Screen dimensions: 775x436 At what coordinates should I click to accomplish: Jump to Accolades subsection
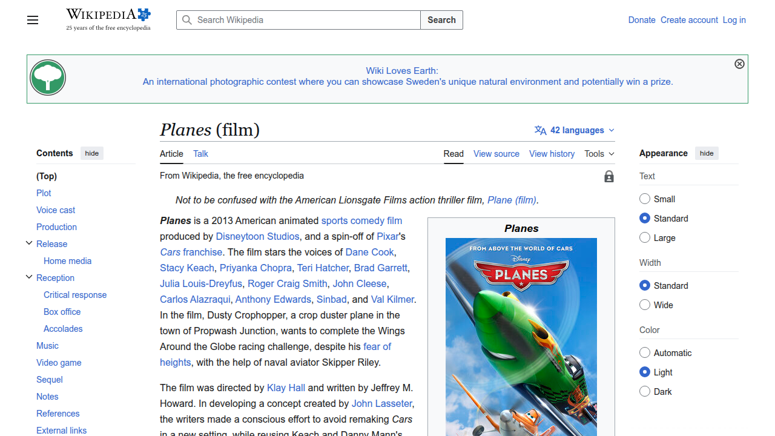[63, 329]
